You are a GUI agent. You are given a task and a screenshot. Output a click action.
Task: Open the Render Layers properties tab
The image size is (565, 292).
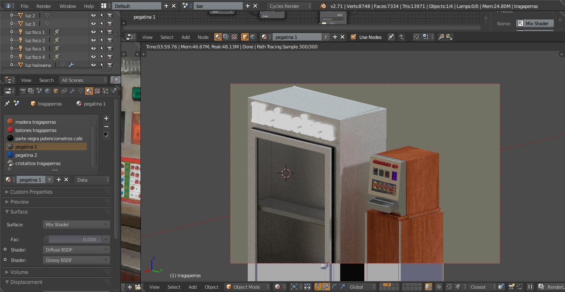(x=31, y=91)
